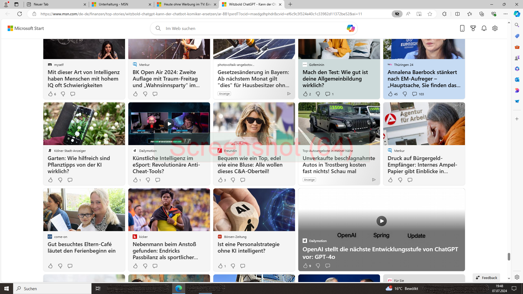
Task: Open Outlook icon in the Edge sidebar
Action: 517,79
